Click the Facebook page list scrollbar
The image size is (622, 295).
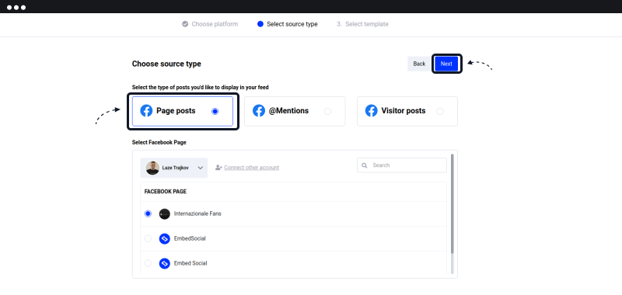pyautogui.click(x=453, y=204)
